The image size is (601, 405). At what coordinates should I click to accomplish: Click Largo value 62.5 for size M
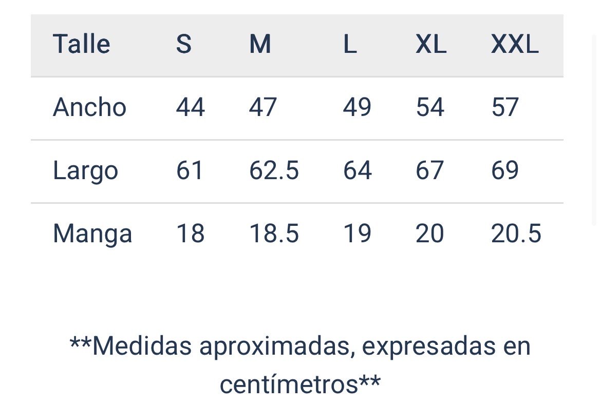pos(274,170)
